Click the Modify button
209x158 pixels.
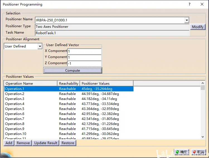pyautogui.click(x=198, y=27)
